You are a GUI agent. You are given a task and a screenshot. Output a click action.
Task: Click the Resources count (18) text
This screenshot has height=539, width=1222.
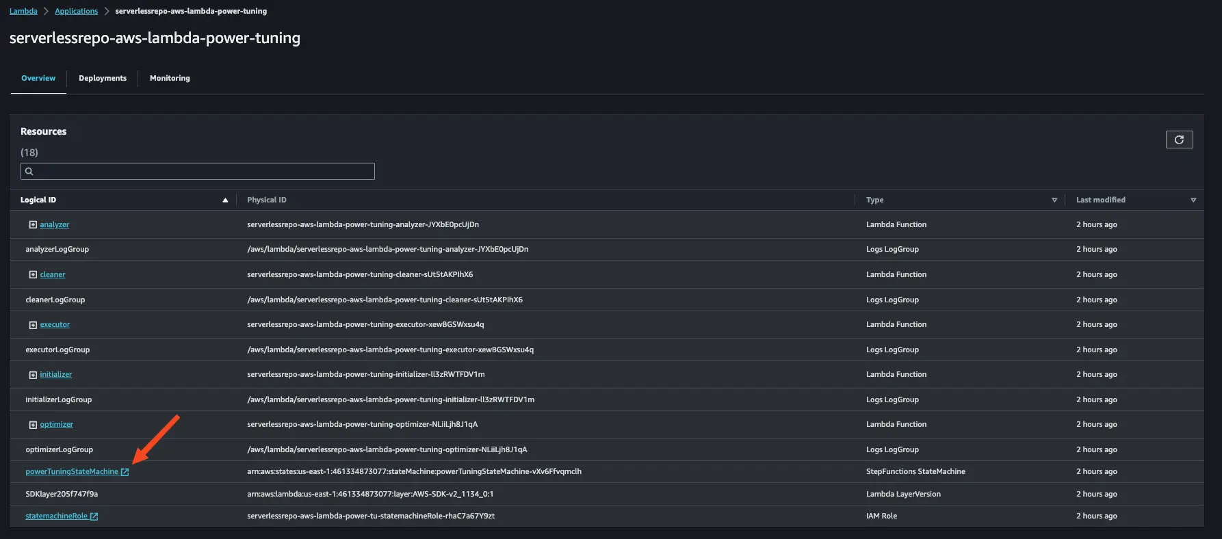pos(29,152)
